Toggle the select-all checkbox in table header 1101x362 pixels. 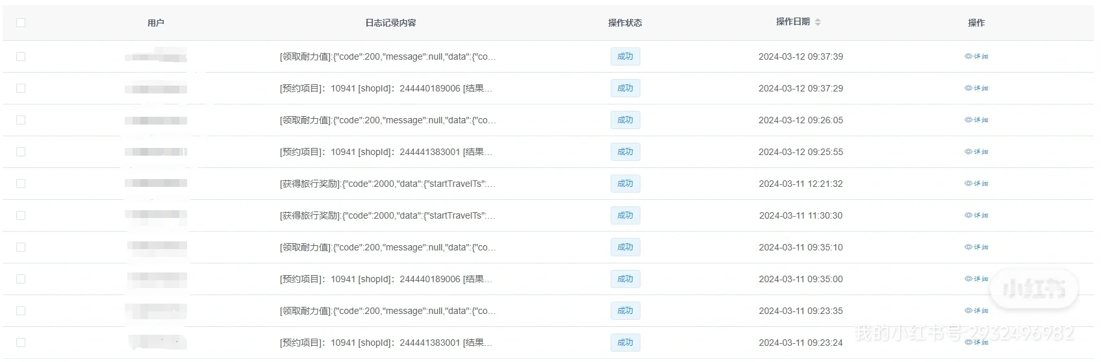[21, 23]
